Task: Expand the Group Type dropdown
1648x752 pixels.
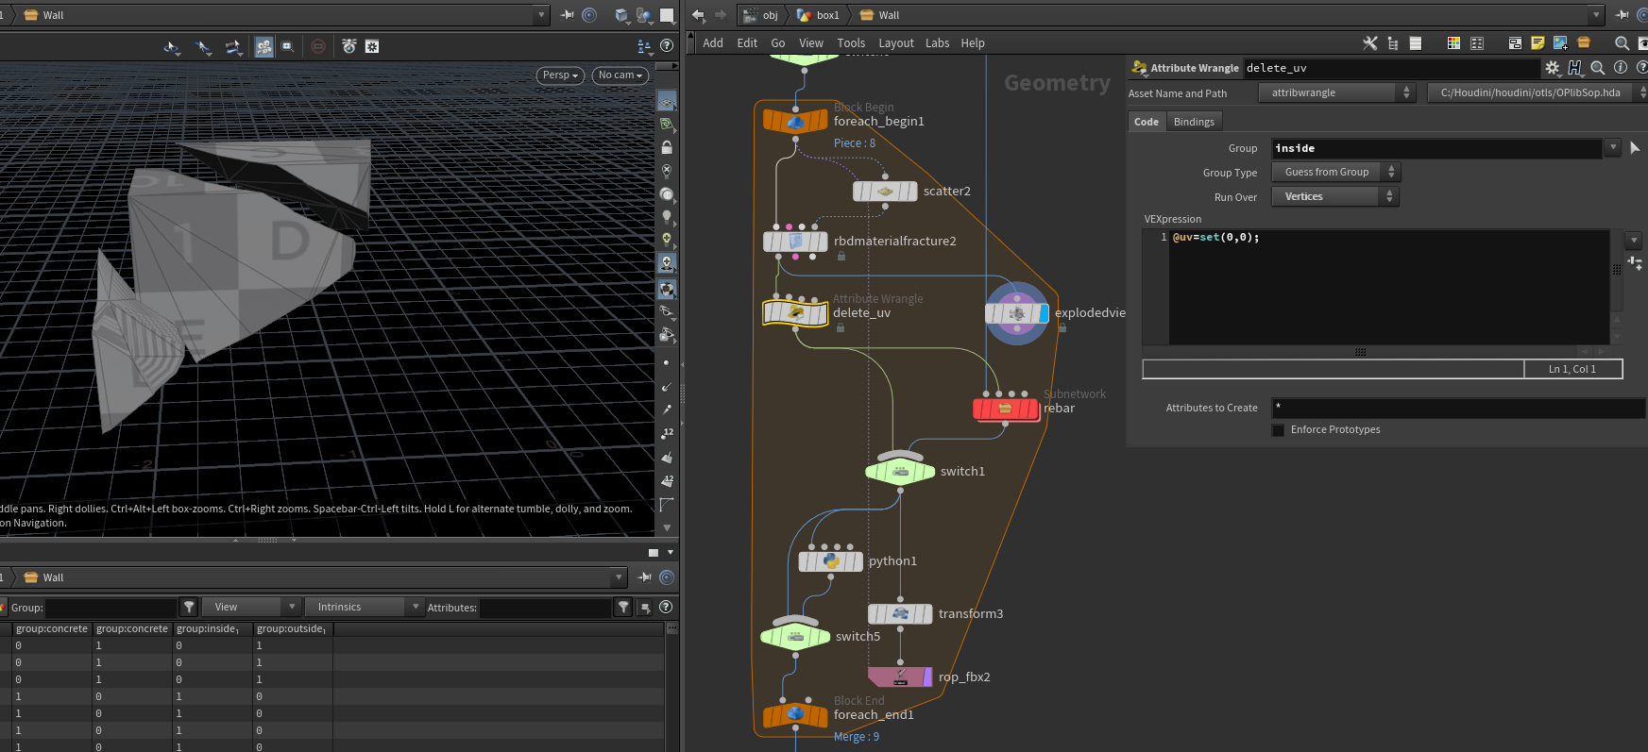Action: pyautogui.click(x=1334, y=173)
